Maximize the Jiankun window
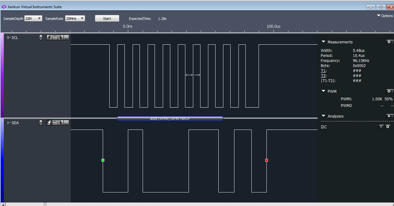Viewport: 394px width, 206px height. tap(381, 7)
